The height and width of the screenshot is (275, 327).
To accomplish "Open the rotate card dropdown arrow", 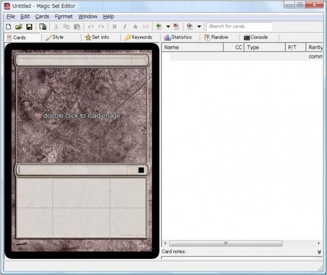I will (199, 26).
